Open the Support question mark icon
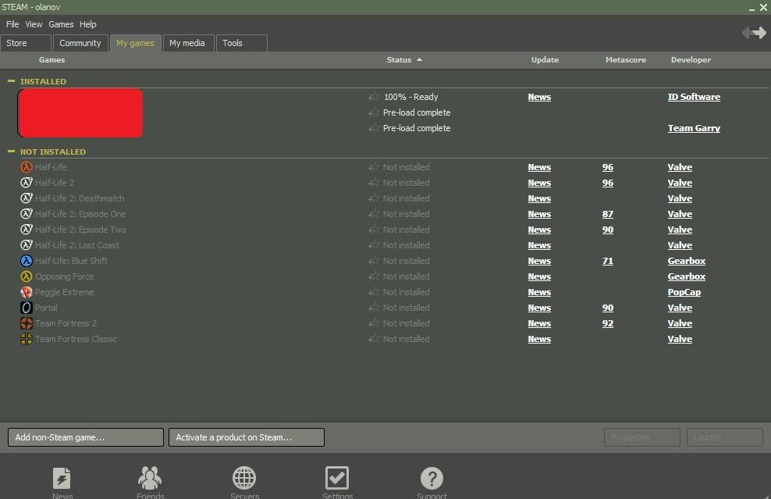 tap(432, 478)
